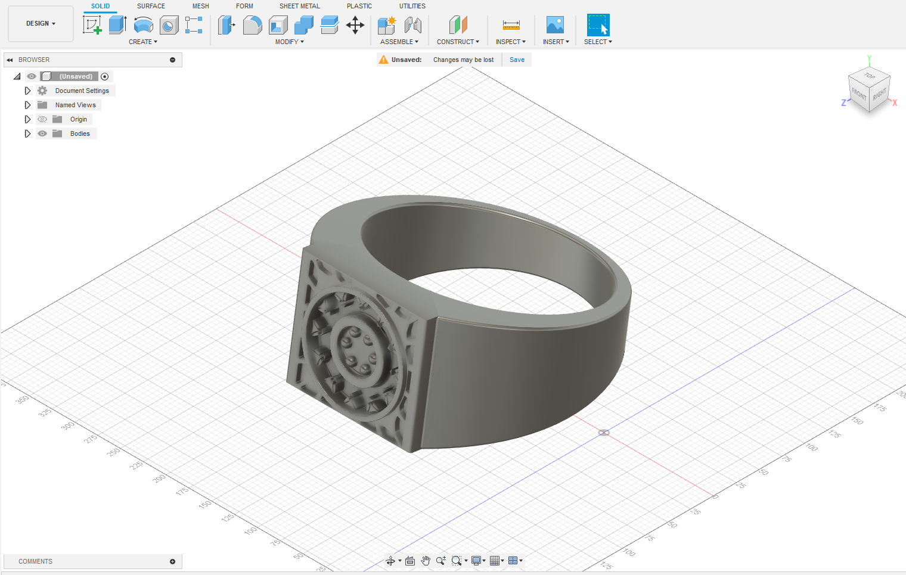Switch to the SOLID tab
This screenshot has height=575, width=906.
click(100, 6)
